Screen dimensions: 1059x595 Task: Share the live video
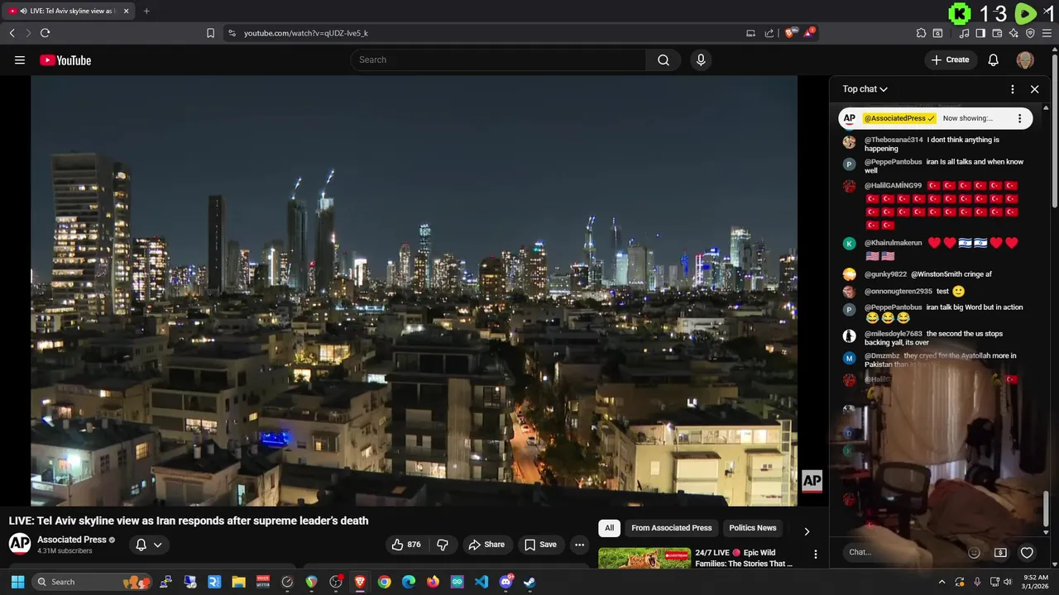point(486,545)
